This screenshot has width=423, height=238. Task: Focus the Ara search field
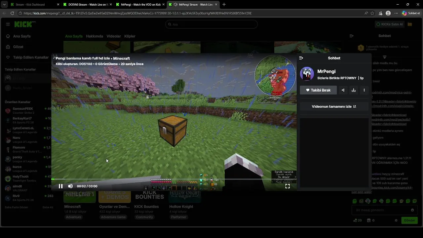[211, 24]
